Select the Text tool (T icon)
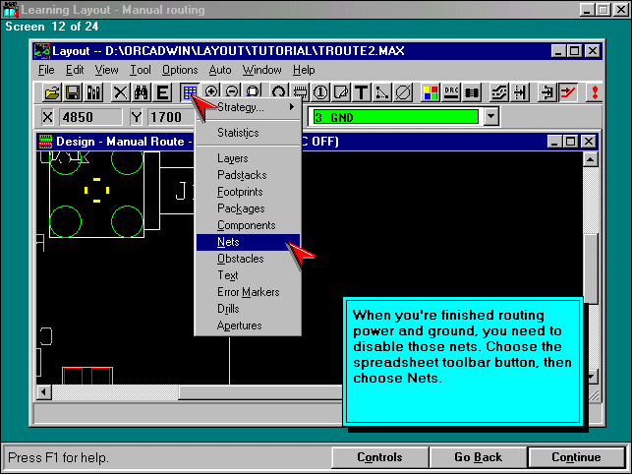Screen dimensions: 632x474 362,92
